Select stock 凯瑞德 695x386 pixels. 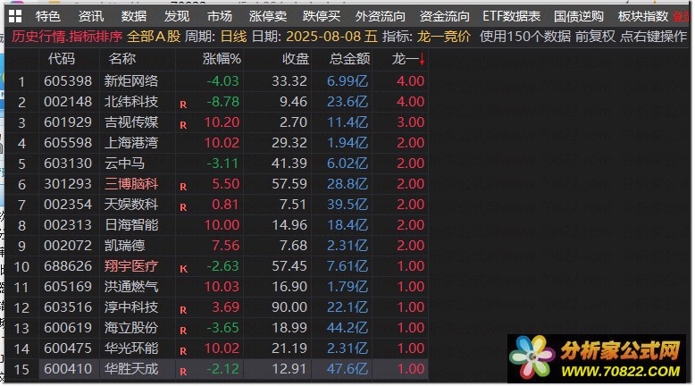point(124,246)
